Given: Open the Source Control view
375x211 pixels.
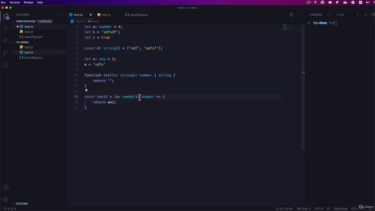Looking at the screenshot, I should click(6, 40).
